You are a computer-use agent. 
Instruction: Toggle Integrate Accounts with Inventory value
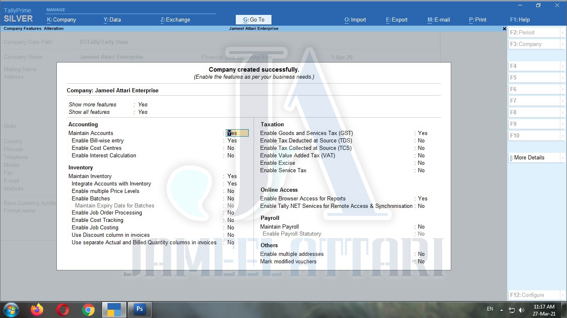232,183
